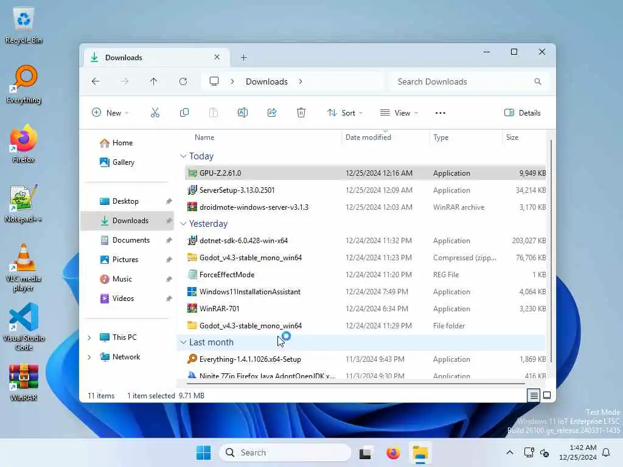Image resolution: width=623 pixels, height=467 pixels.
Task: Select the Downloads tab
Action: (x=155, y=58)
